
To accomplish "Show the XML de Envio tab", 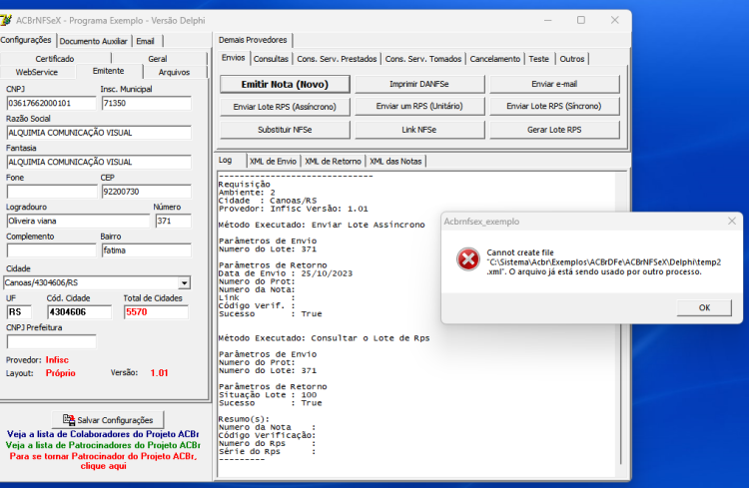I will [273, 162].
